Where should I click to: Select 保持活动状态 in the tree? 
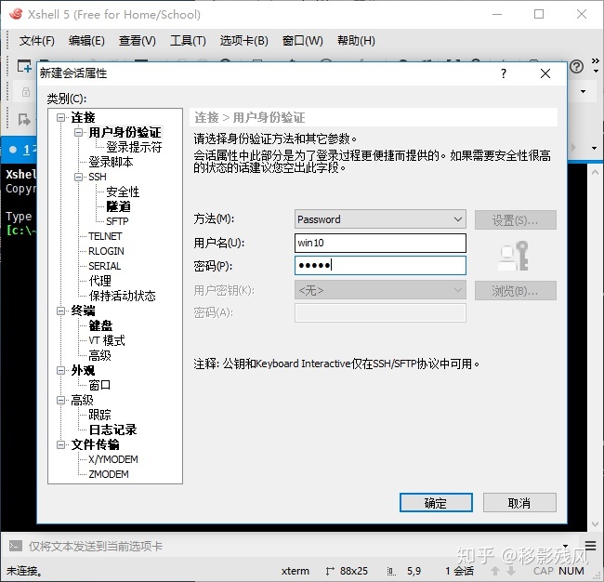coord(122,296)
